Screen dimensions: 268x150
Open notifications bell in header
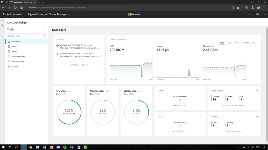pos(250,14)
